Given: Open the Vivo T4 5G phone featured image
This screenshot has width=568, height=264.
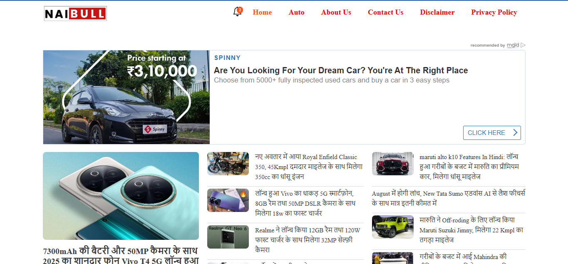Looking at the screenshot, I should click(121, 196).
